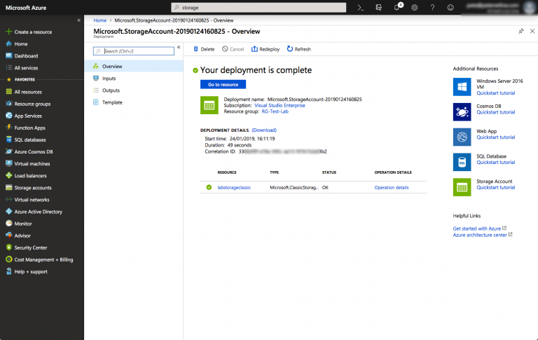The image size is (538, 340).
Task: Click the Load balancers icon
Action: point(9,175)
